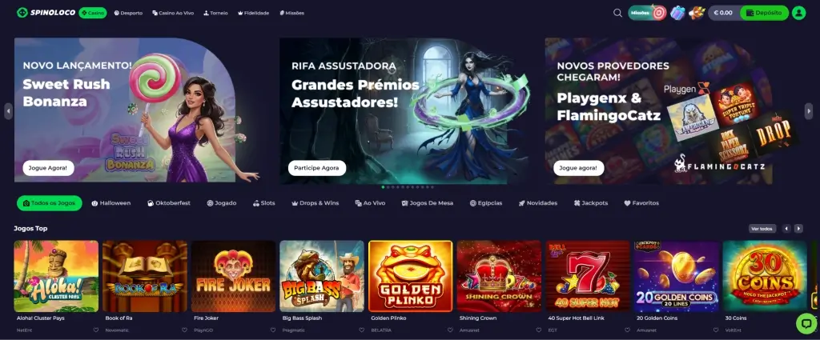
Task: Show next banner with right arrow
Action: click(x=809, y=110)
